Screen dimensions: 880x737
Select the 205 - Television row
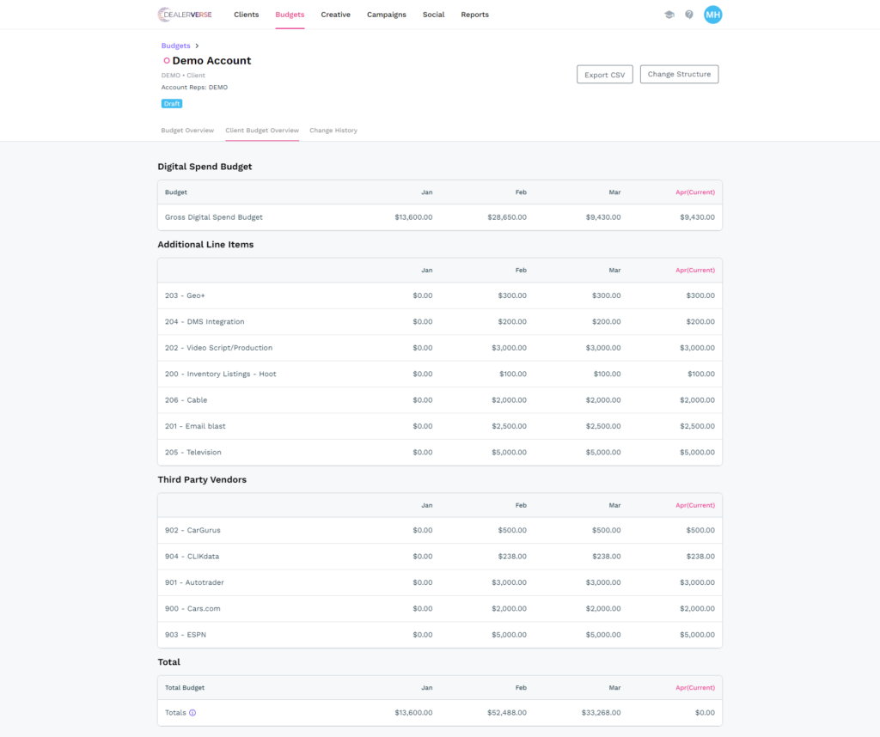[x=439, y=453]
